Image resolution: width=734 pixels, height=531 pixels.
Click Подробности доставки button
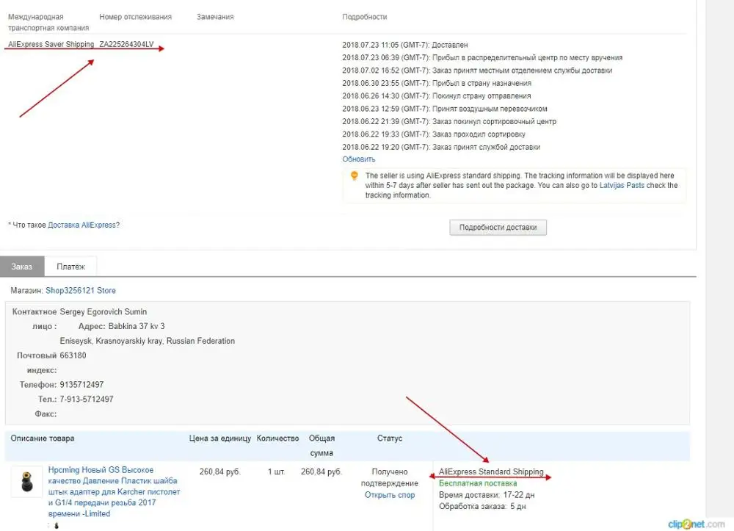(498, 228)
